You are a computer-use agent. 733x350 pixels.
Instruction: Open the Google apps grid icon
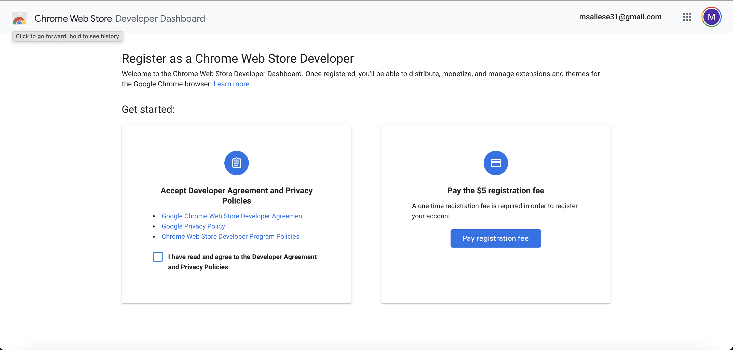(x=687, y=17)
